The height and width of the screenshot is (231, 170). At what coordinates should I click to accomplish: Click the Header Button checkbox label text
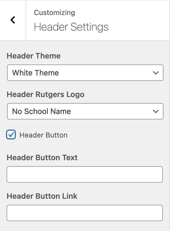click(x=43, y=135)
